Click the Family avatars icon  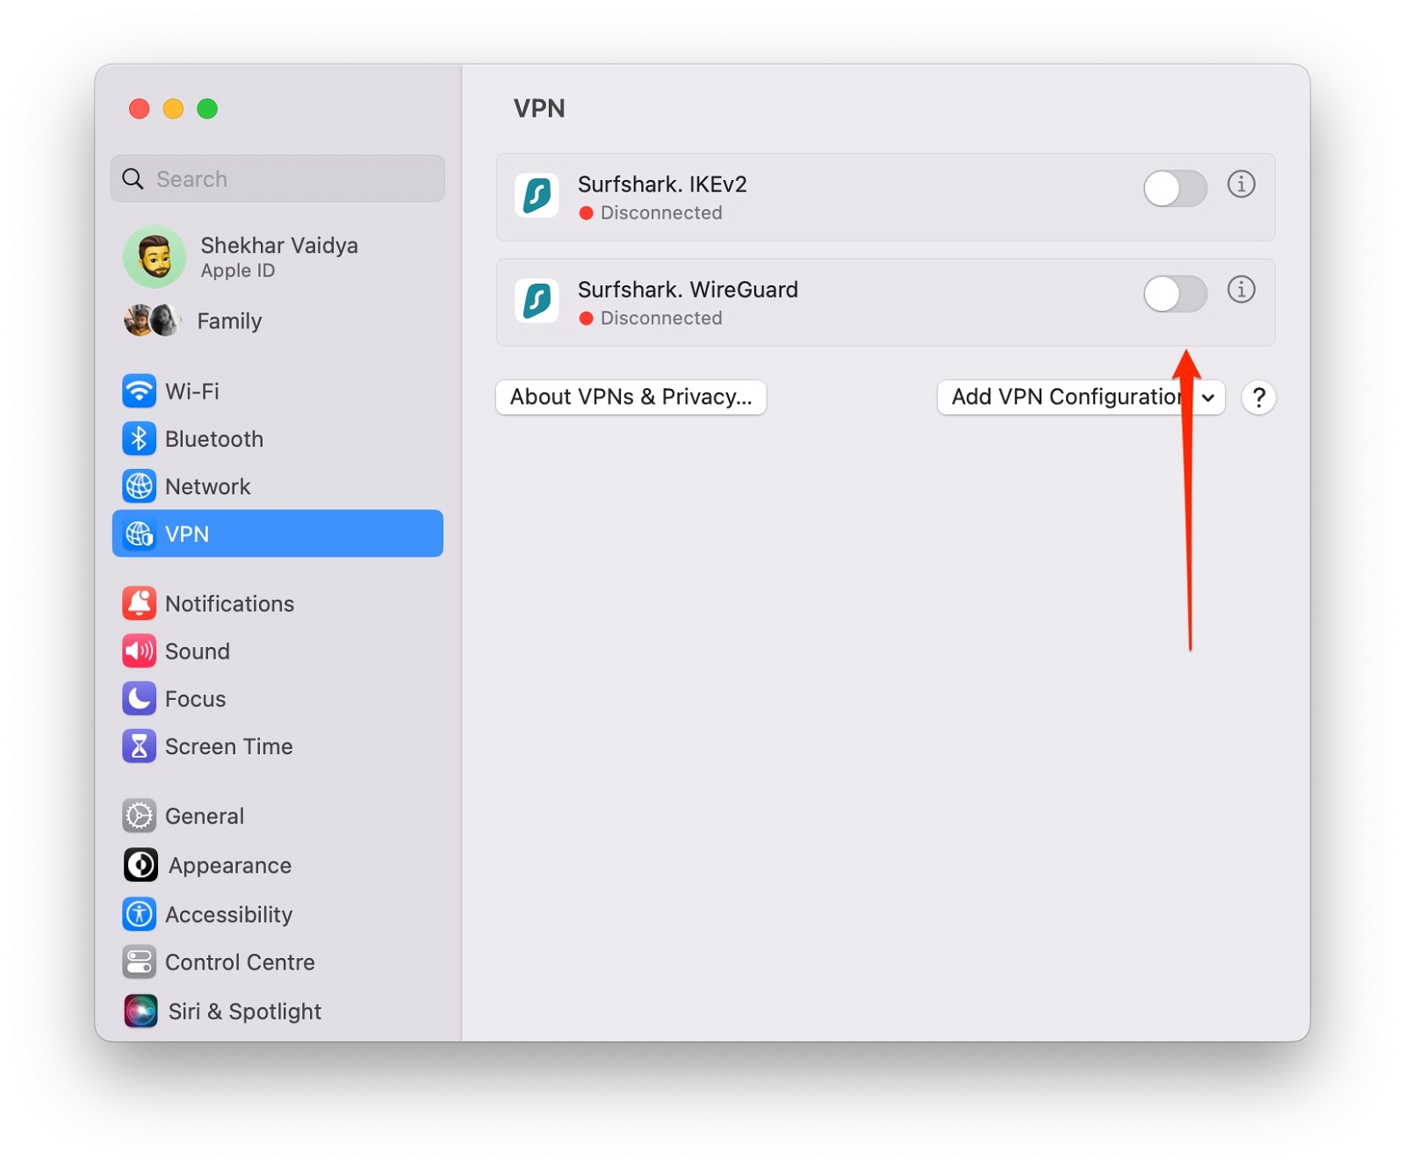tap(152, 321)
